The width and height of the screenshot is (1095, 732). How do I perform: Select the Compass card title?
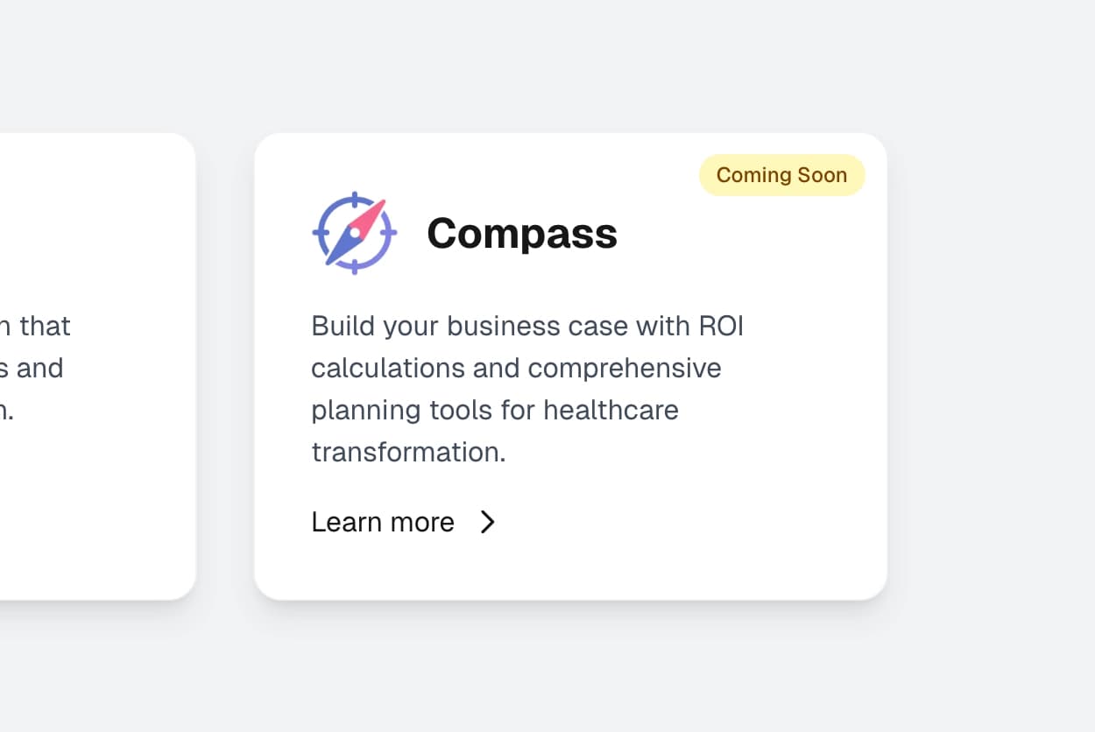(521, 233)
